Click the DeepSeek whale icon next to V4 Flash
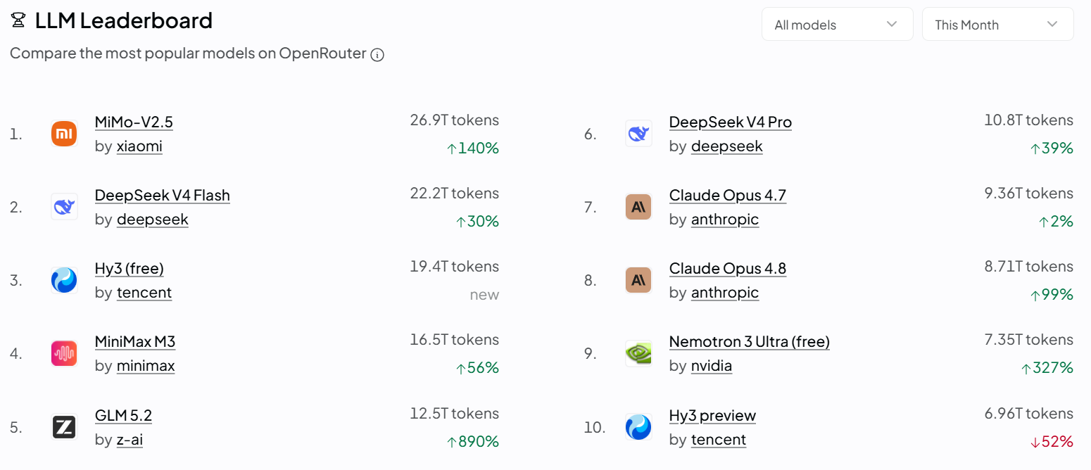This screenshot has height=470, width=1091. point(64,207)
